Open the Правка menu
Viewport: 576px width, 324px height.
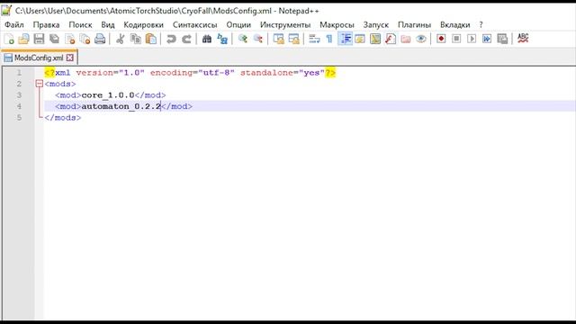(x=46, y=24)
